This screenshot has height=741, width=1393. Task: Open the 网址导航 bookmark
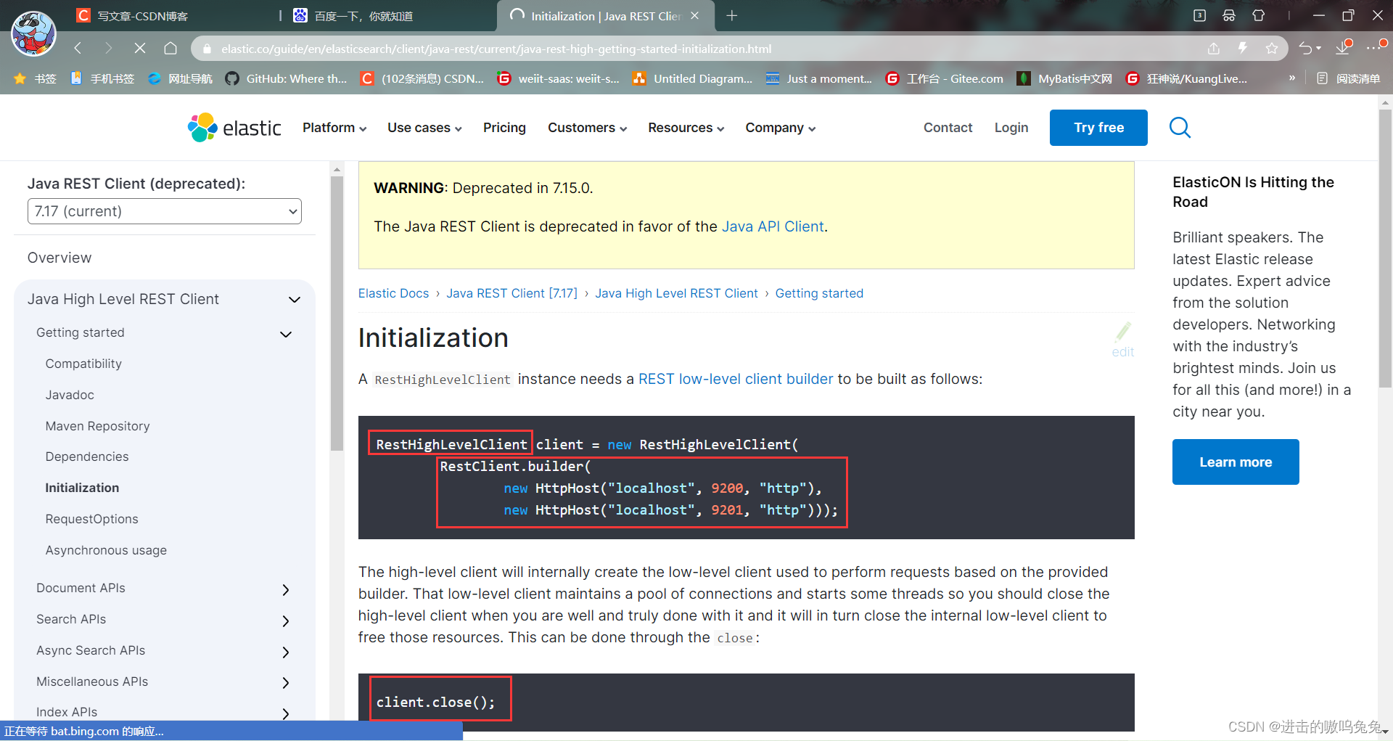coord(180,78)
